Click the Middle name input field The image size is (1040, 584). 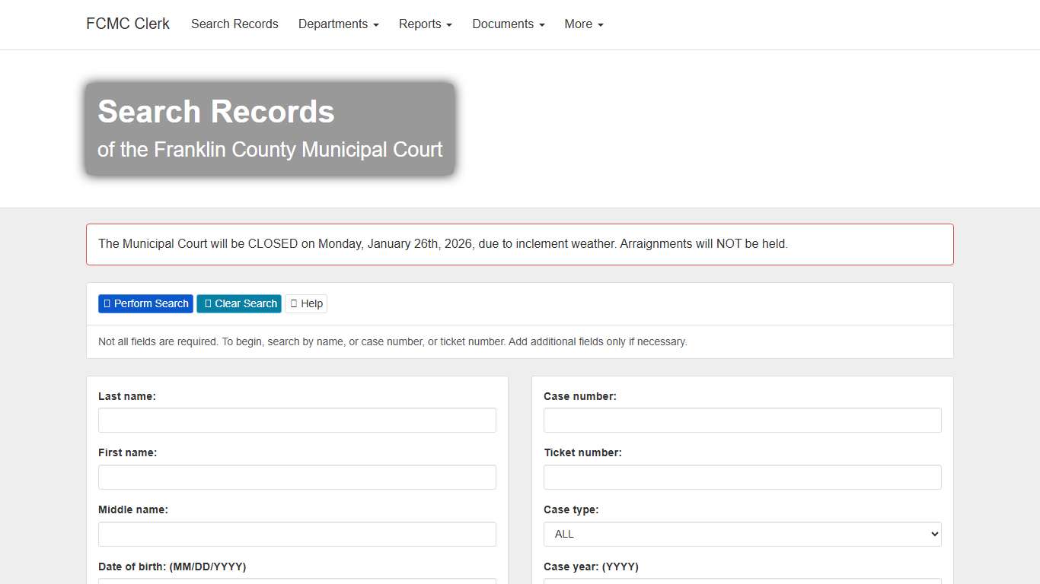tap(297, 534)
